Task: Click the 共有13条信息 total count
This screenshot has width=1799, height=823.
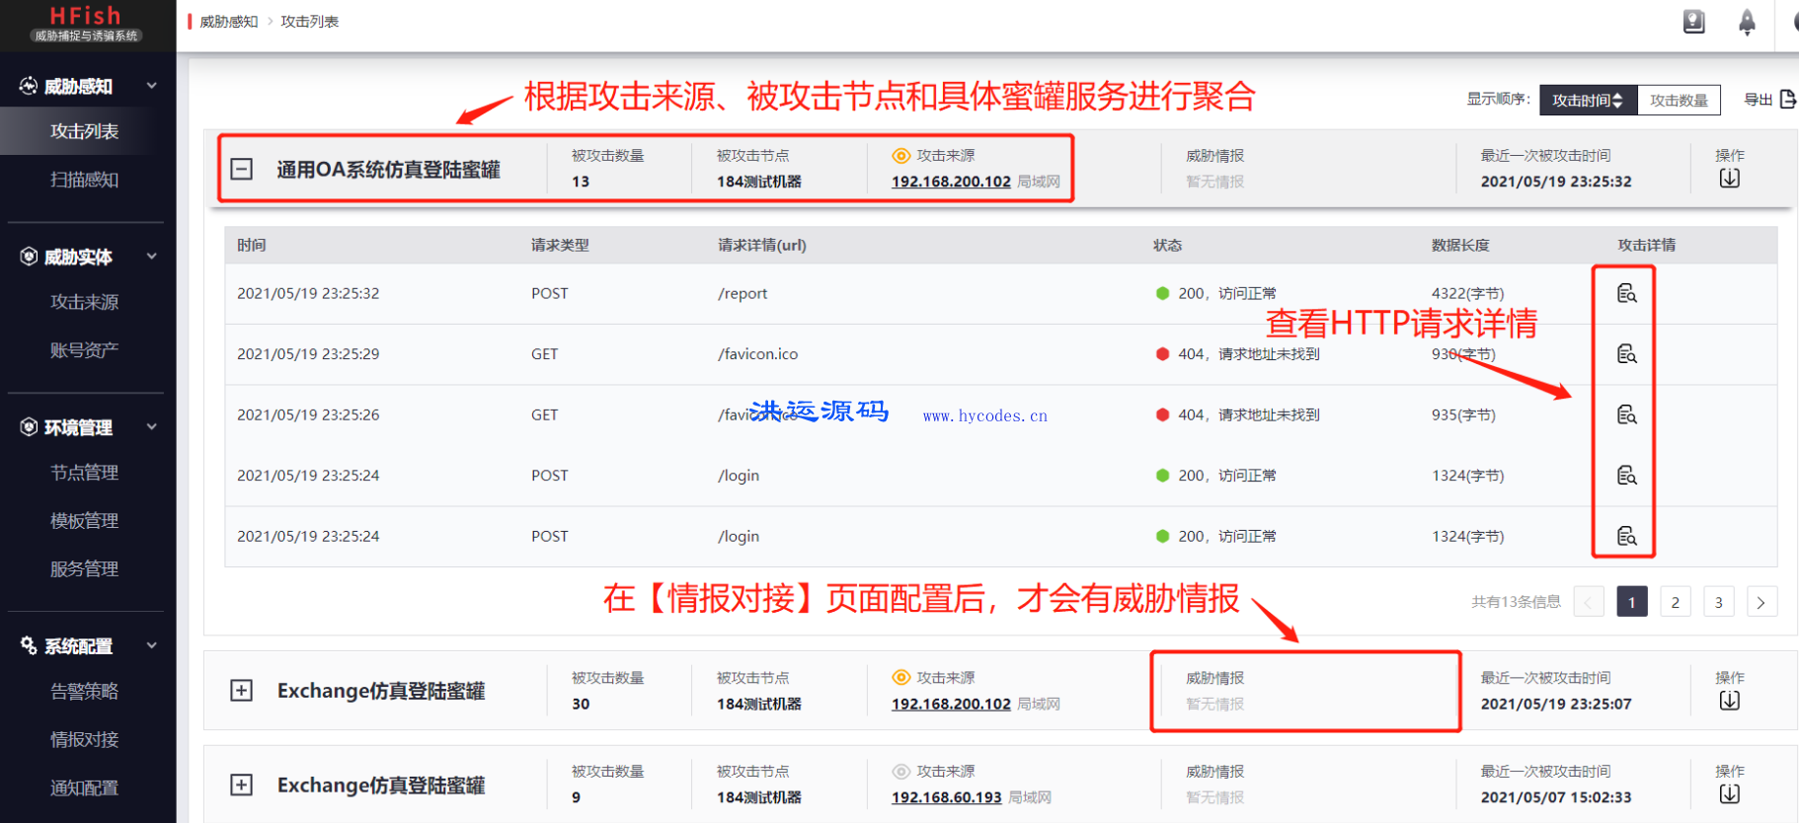Action: pos(1516,602)
